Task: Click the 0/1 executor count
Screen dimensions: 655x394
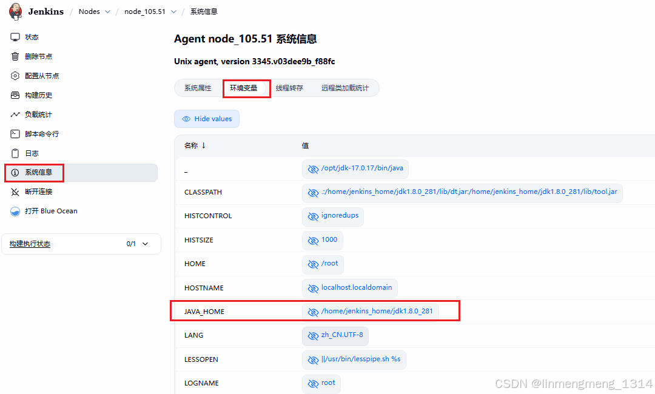Action: click(131, 244)
